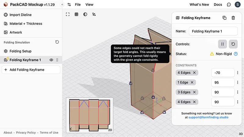Open the more options menu for -70 constraint
Viewport: 244px width, 137px height.
pyautogui.click(x=238, y=73)
